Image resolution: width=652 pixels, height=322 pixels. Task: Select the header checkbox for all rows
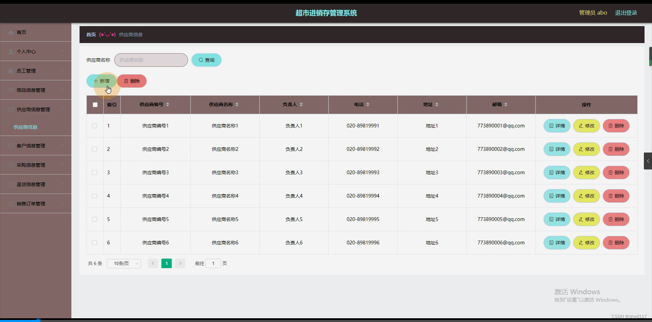click(95, 105)
